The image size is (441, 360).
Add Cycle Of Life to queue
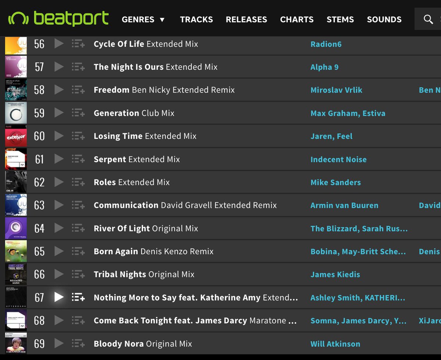pos(78,44)
